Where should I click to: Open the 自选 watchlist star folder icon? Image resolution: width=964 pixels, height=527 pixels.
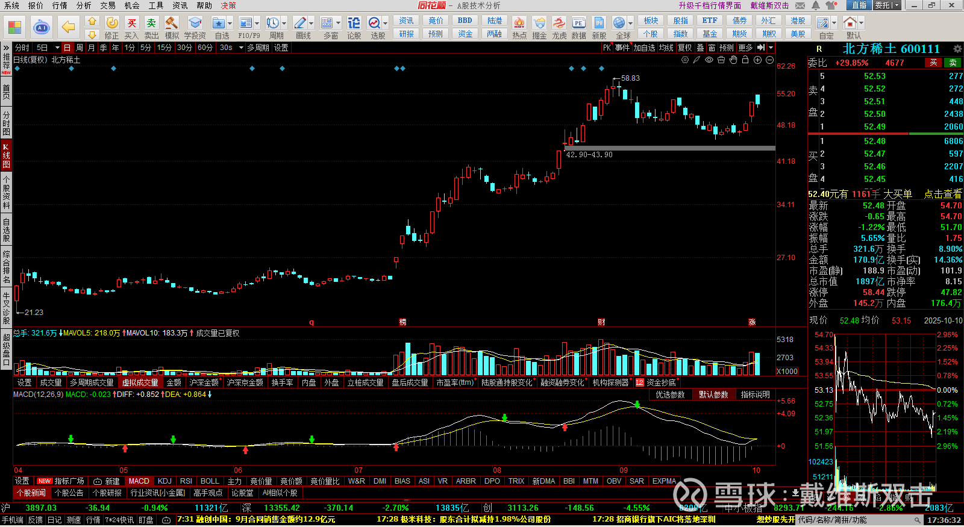click(219, 23)
